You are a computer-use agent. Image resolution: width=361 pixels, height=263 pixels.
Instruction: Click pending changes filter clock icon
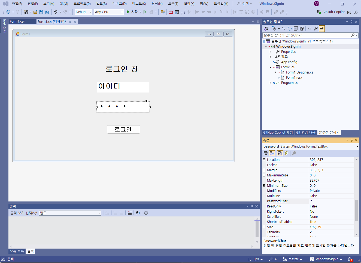click(274, 29)
